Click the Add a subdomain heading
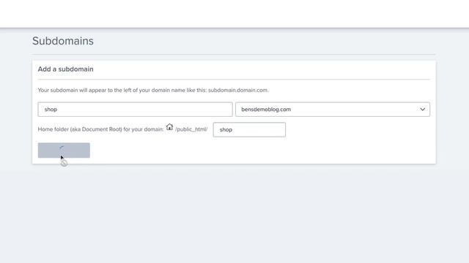Image resolution: width=469 pixels, height=263 pixels. pyautogui.click(x=65, y=69)
